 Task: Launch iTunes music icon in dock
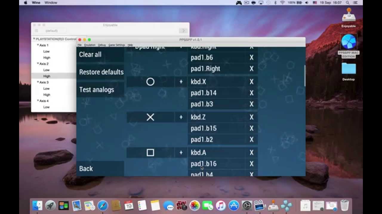221,205
